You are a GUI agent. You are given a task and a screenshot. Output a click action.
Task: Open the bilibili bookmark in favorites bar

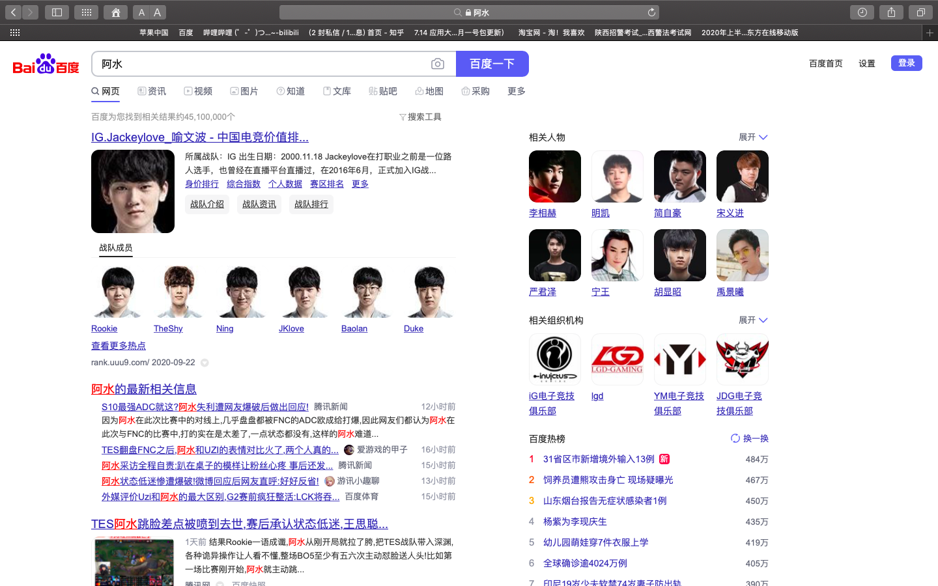click(x=251, y=33)
